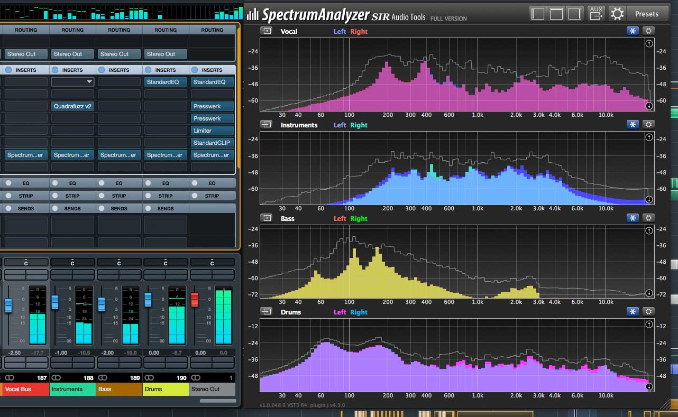Image resolution: width=678 pixels, height=417 pixels.
Task: Select the Instruments channel name label
Action: [x=72, y=389]
